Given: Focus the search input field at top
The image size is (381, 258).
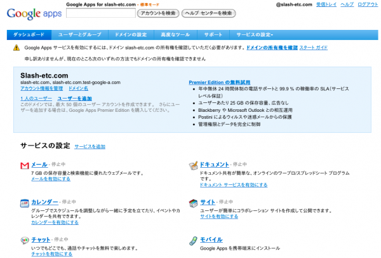Looking at the screenshot, I should click(101, 13).
